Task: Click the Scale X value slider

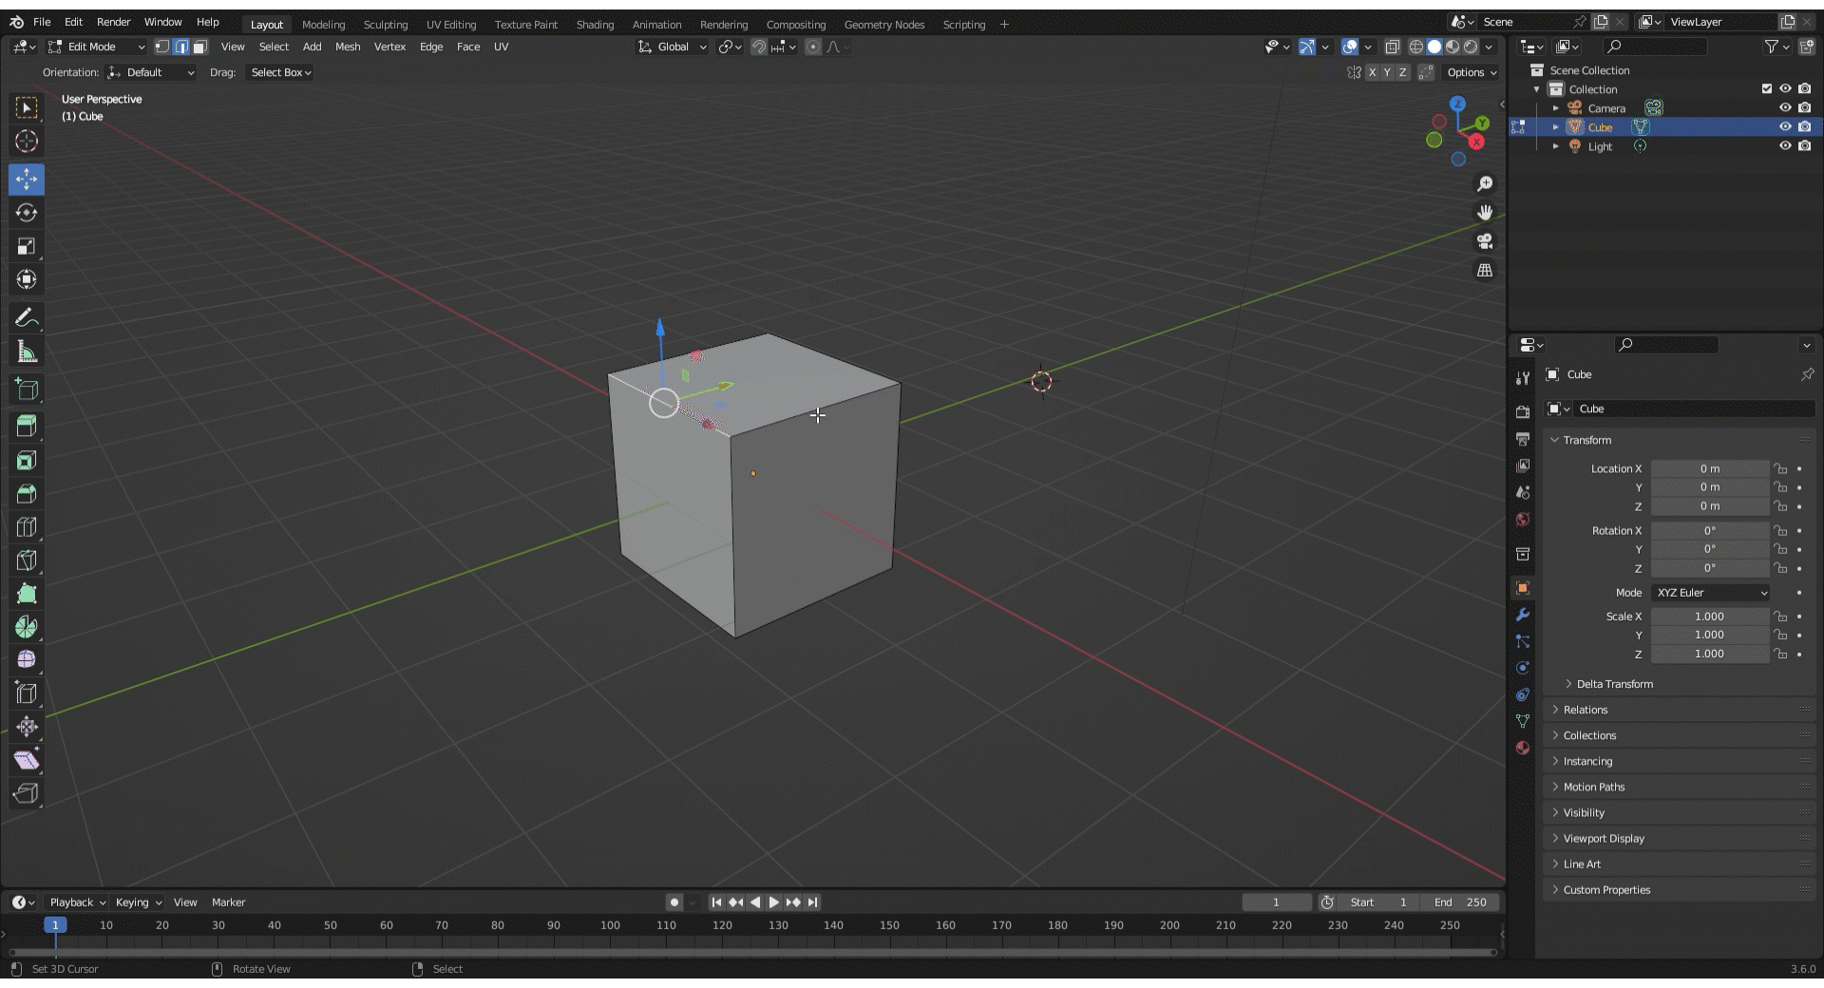Action: 1708,617
